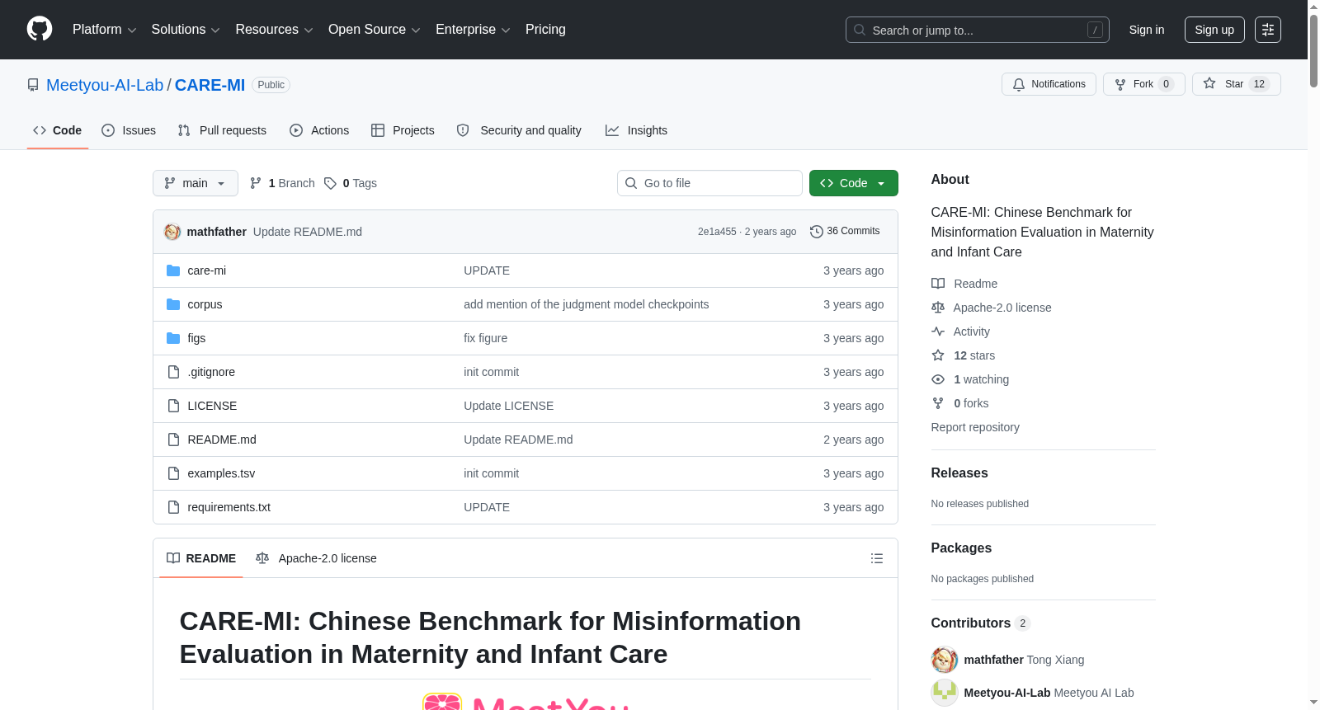This screenshot has height=710, width=1320.
Task: Open the 'fix figure' commit message
Action: pos(486,338)
